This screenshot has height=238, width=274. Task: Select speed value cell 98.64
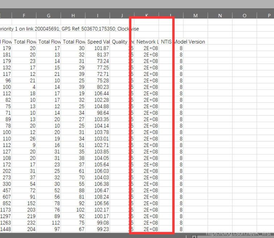click(x=98, y=113)
